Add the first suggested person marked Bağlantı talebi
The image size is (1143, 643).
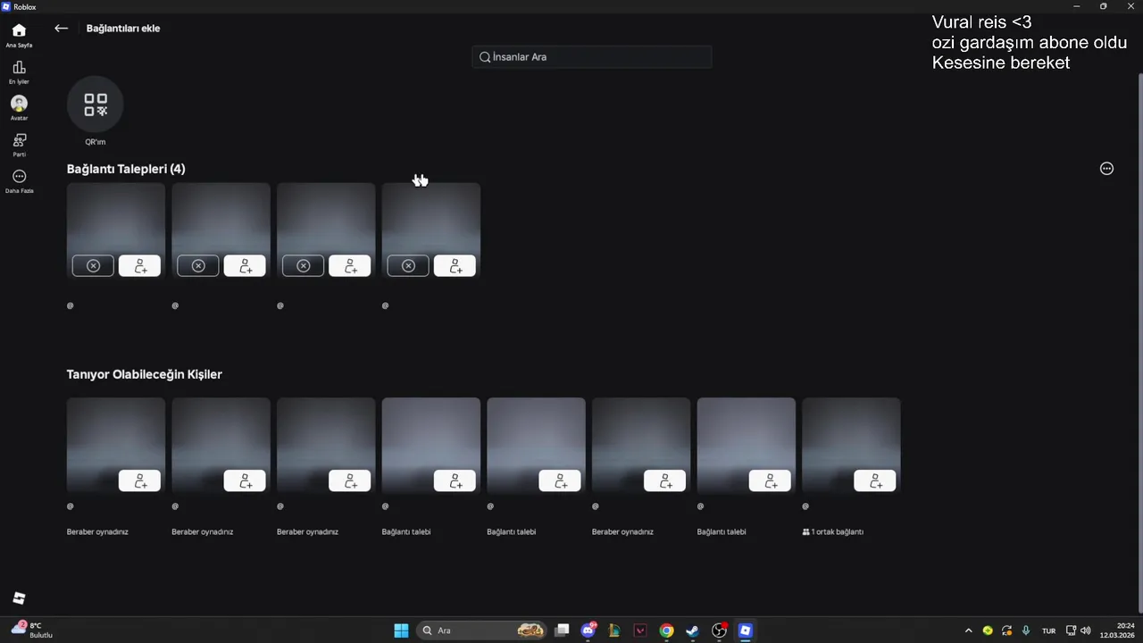pos(455,480)
